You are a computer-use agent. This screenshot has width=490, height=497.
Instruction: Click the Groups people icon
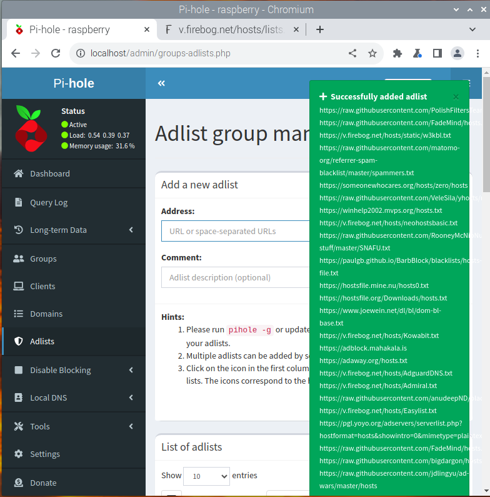point(18,259)
